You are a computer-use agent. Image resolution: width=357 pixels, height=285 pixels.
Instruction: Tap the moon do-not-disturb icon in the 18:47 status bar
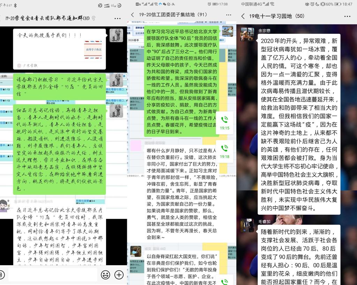tap(317, 4)
